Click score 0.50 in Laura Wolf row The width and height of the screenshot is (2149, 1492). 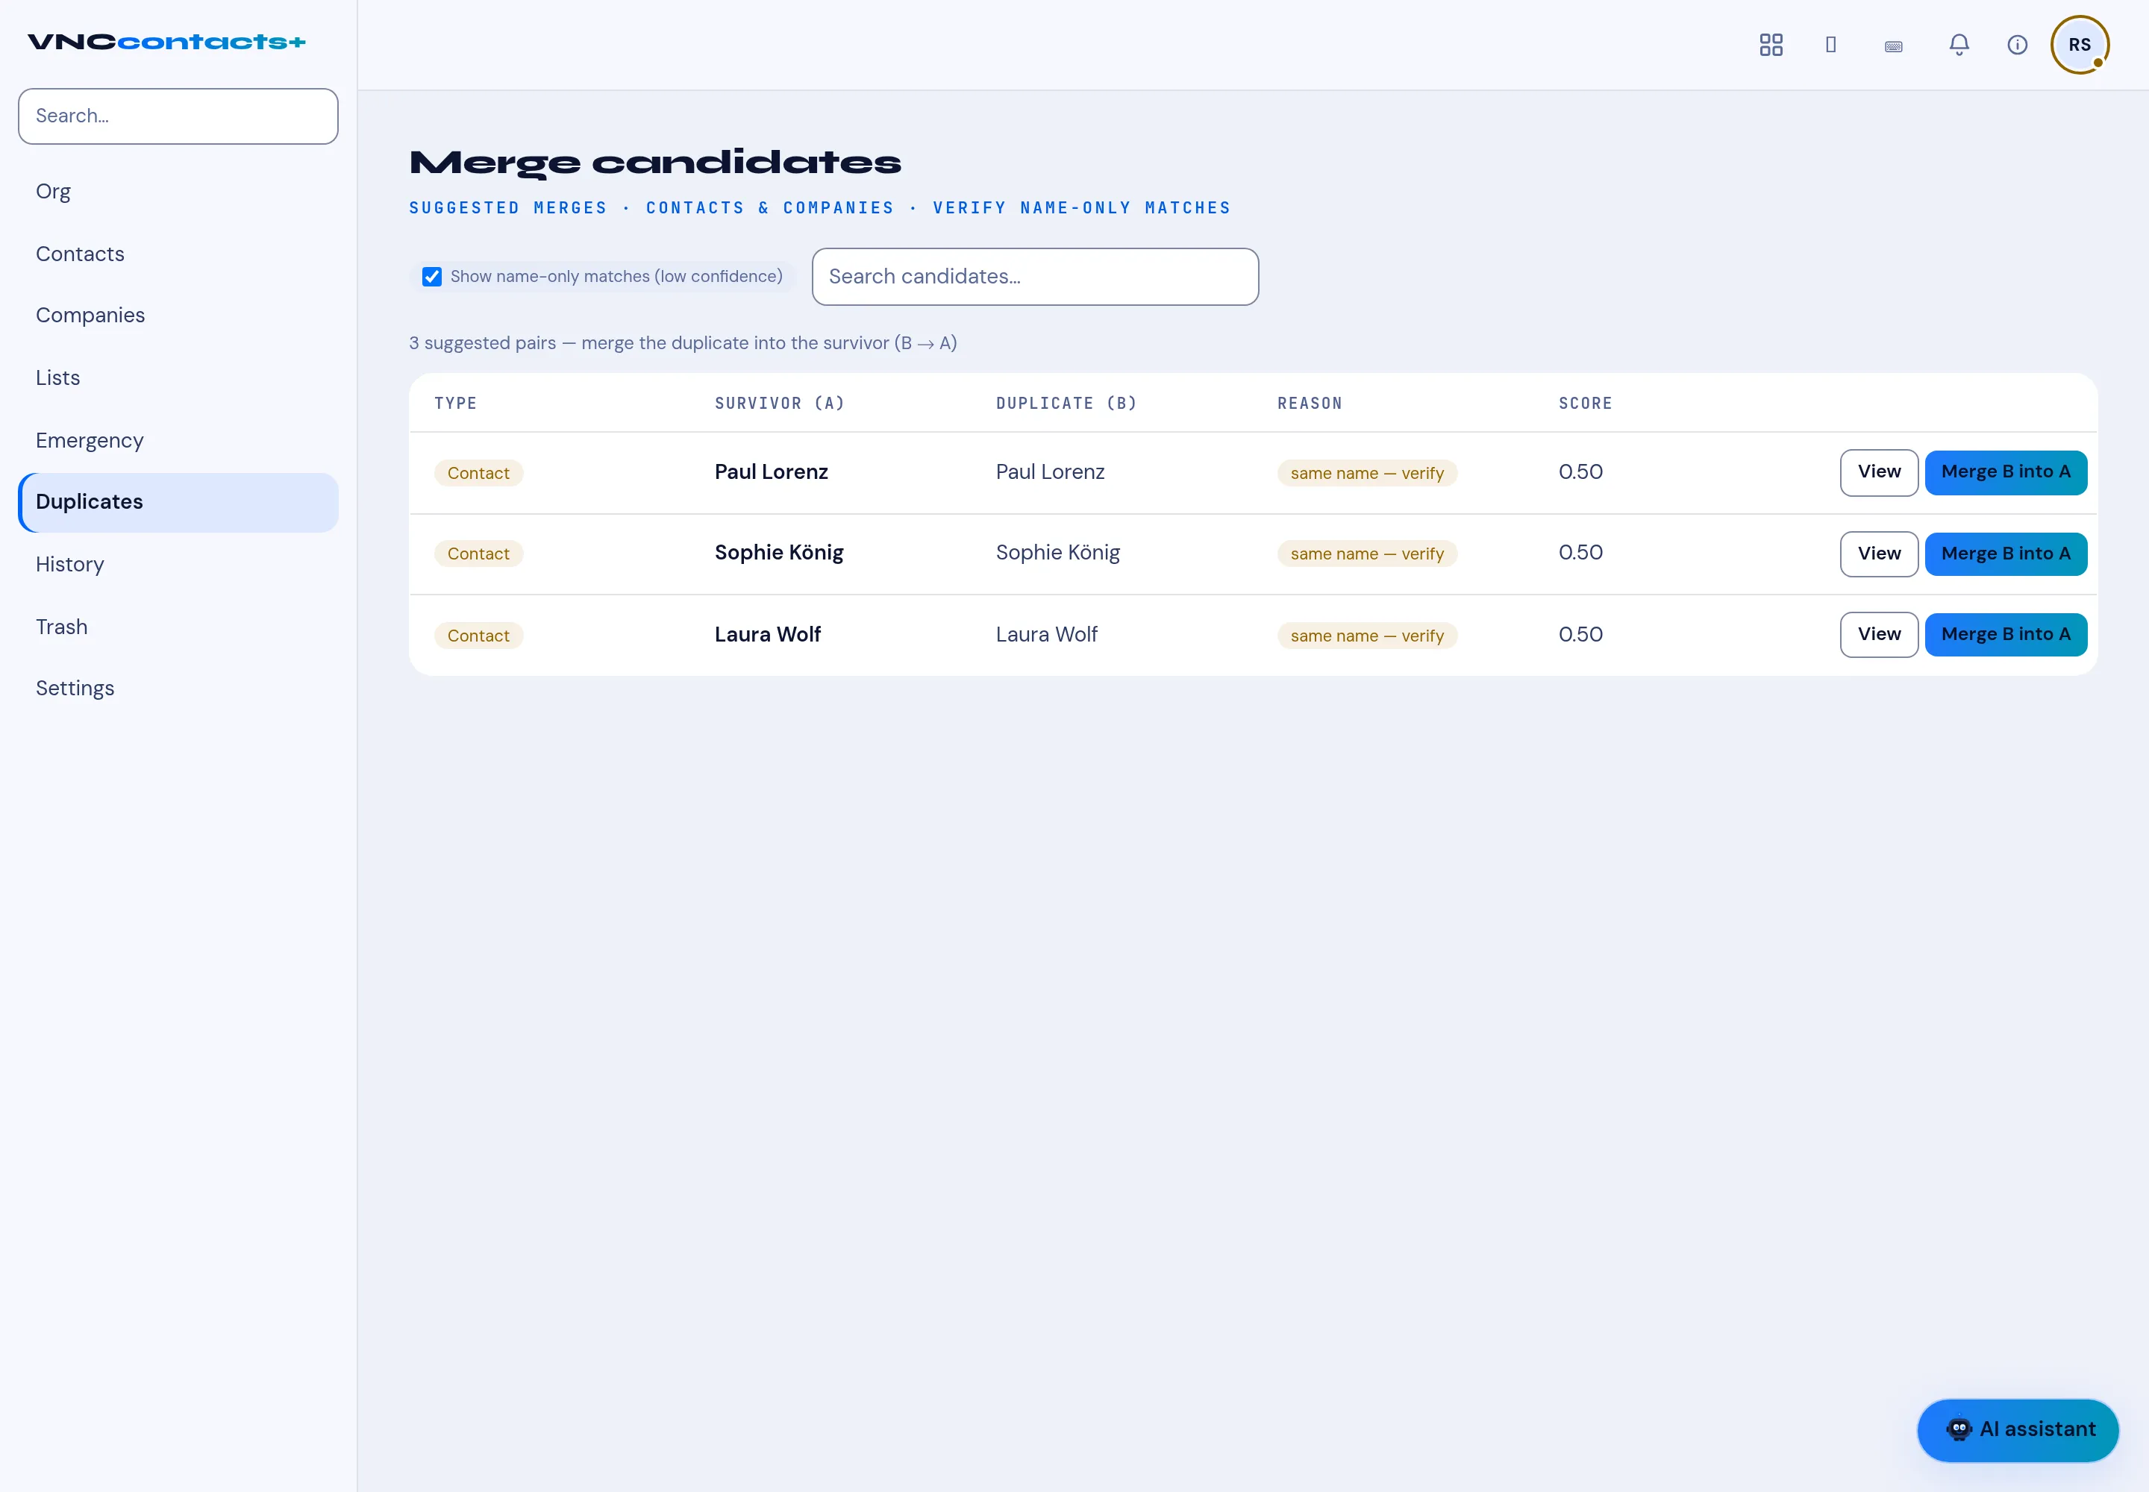click(x=1580, y=635)
